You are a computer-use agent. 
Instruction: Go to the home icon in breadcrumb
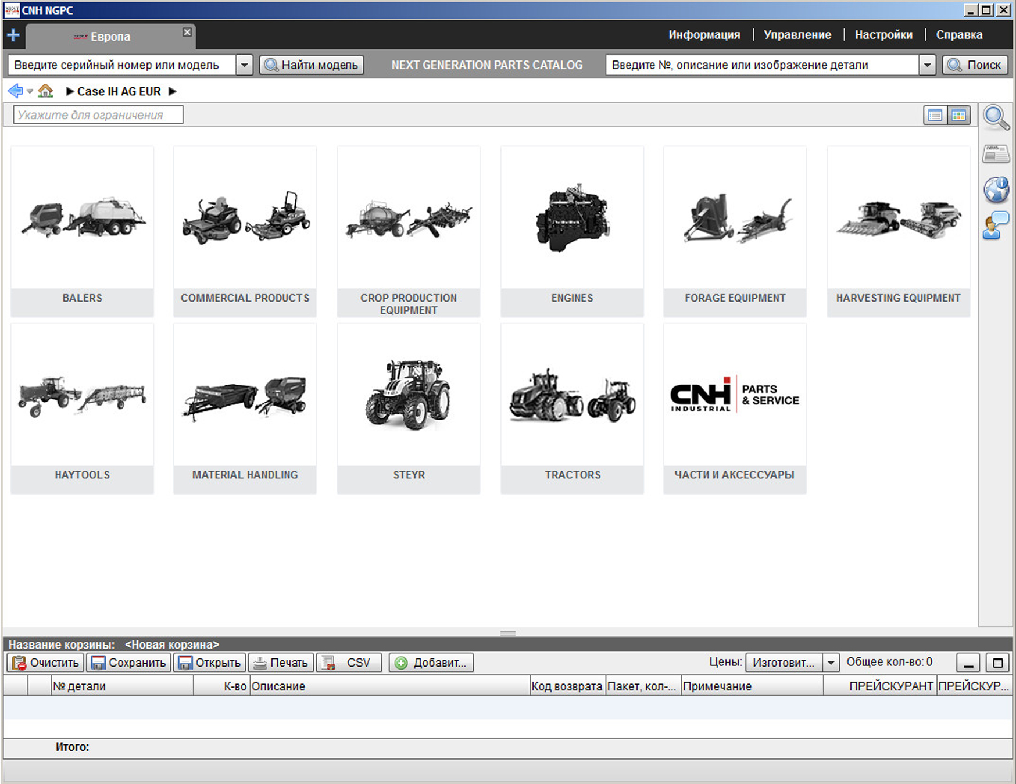click(x=45, y=91)
